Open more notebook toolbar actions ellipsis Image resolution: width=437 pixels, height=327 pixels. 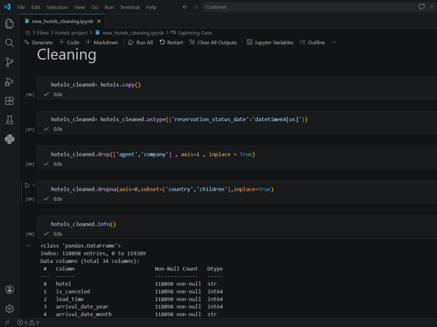pos(334,42)
